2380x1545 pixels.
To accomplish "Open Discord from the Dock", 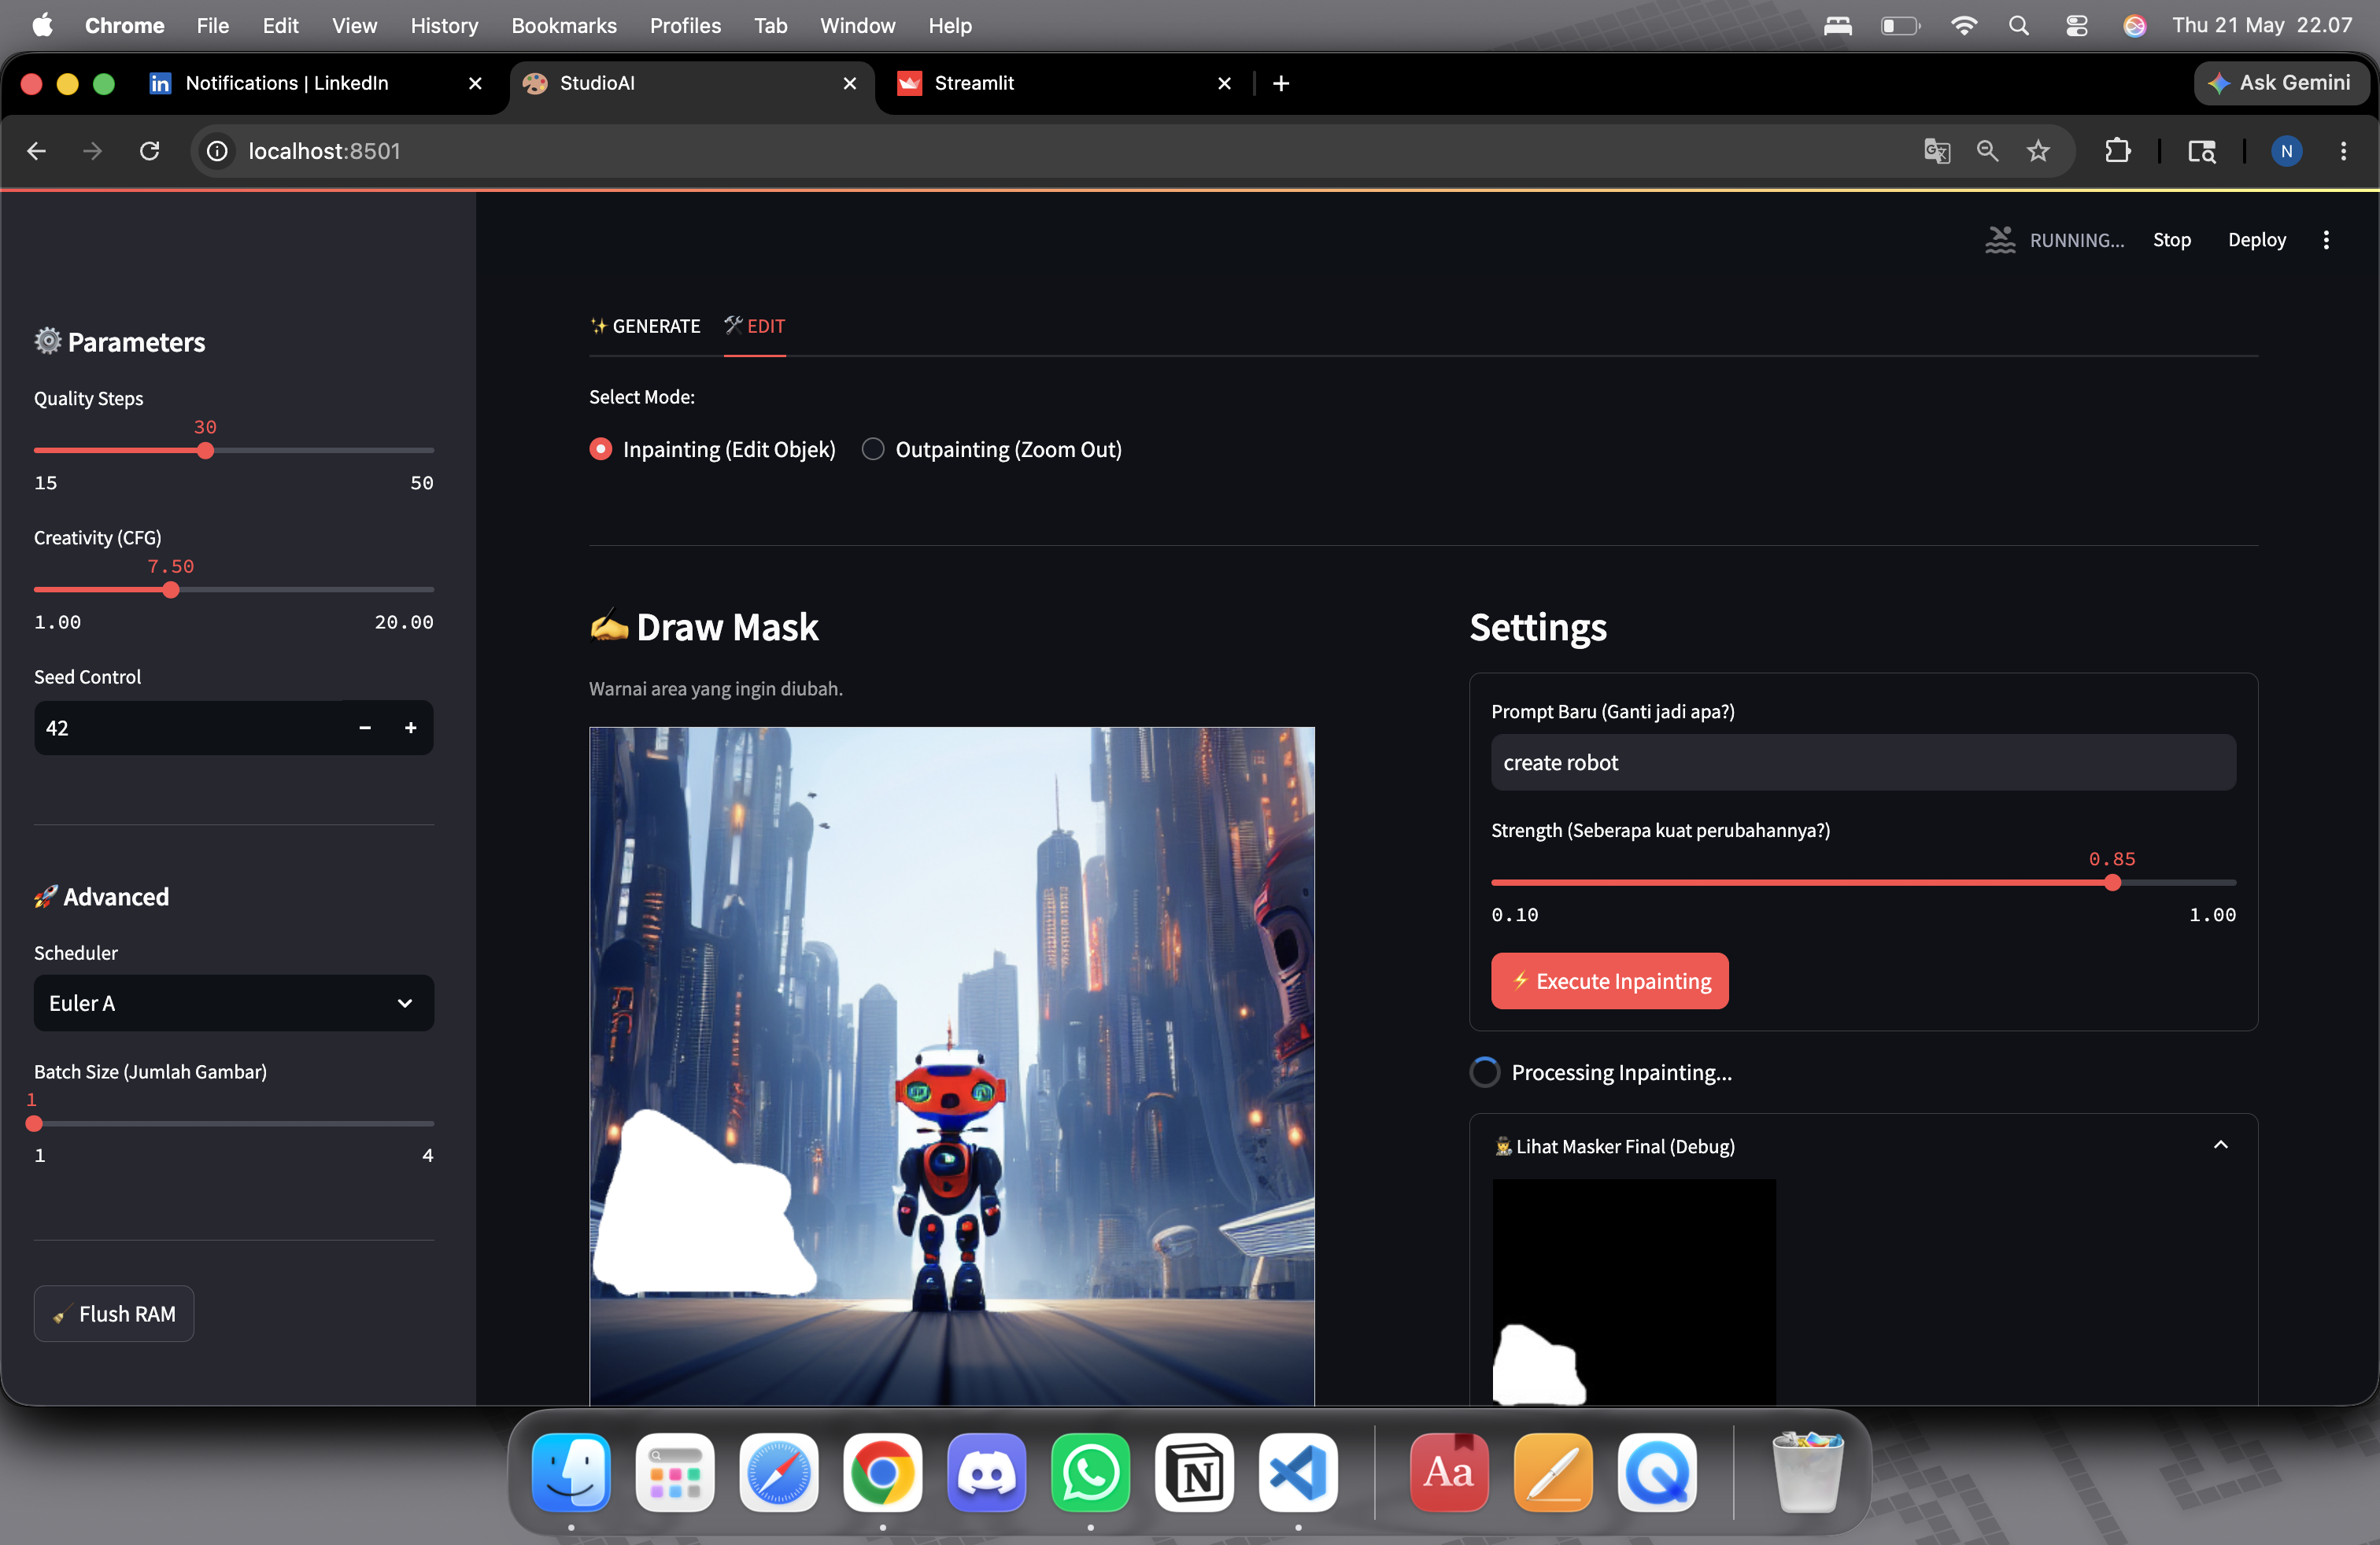I will pos(987,1472).
